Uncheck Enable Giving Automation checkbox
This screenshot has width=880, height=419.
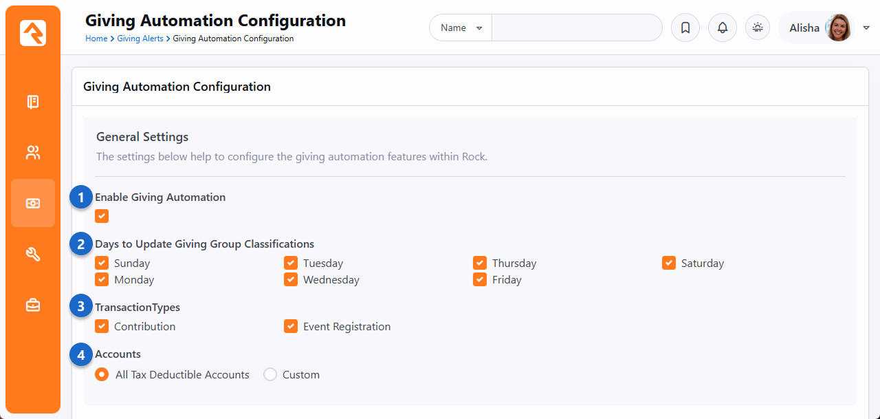pyautogui.click(x=102, y=216)
